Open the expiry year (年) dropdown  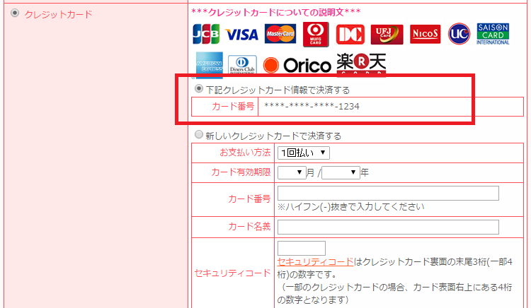341,172
